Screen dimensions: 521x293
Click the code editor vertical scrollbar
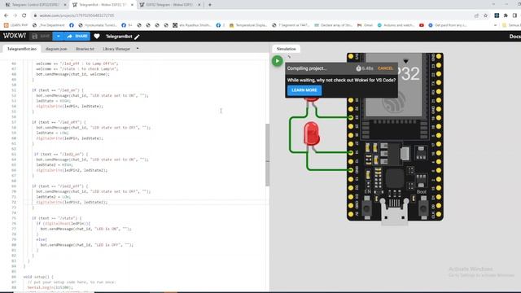(267, 155)
